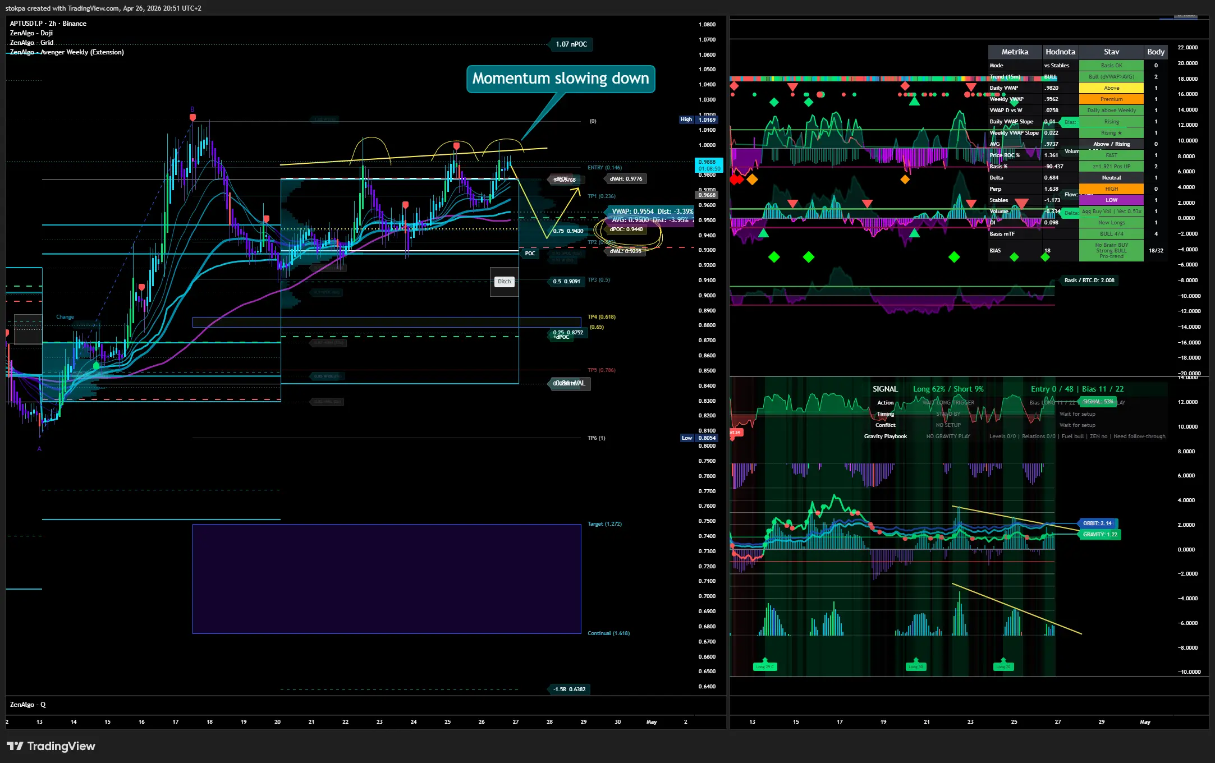Click the Momentum slowing down callout

560,79
